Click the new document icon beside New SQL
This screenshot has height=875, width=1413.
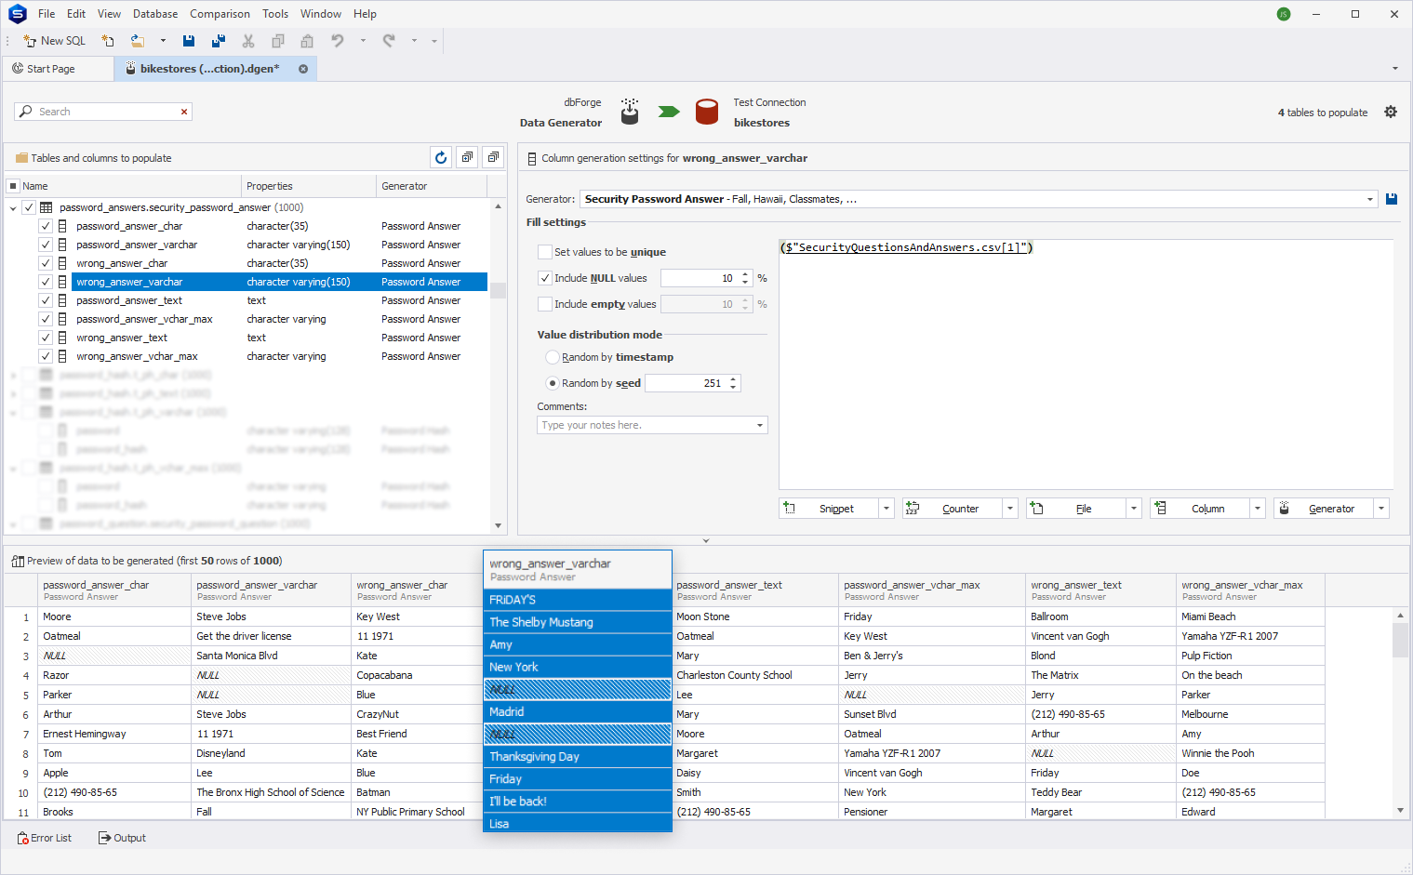(x=108, y=41)
